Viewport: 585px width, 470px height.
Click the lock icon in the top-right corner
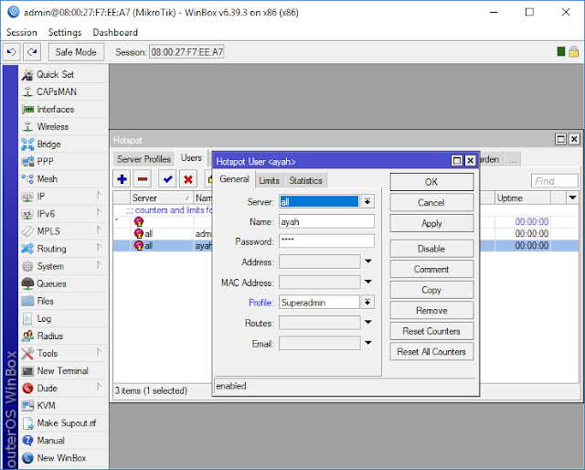tap(574, 51)
